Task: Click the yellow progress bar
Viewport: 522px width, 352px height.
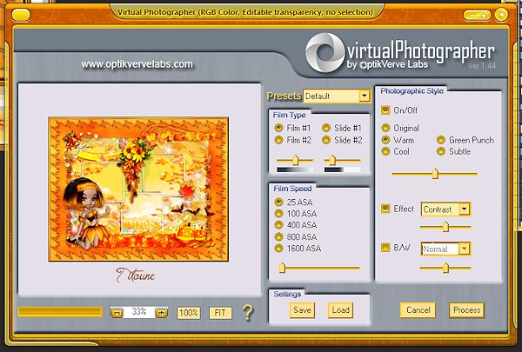Action: pos(60,312)
